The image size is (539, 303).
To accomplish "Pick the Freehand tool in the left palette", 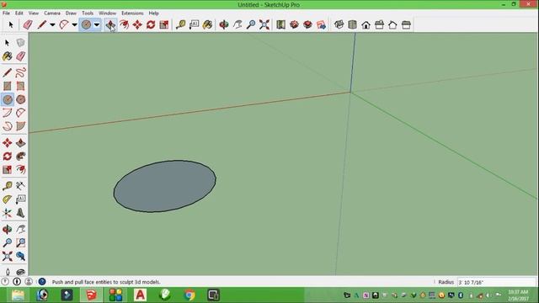I will tap(20, 72).
